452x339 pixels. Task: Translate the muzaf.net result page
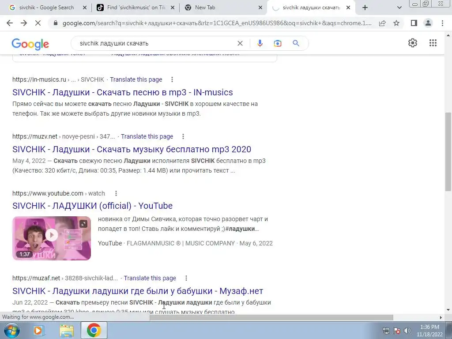150,278
